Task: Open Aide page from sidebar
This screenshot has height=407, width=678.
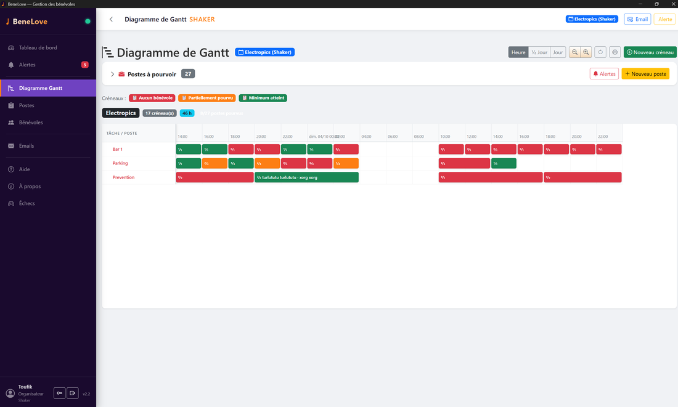Action: point(48,169)
